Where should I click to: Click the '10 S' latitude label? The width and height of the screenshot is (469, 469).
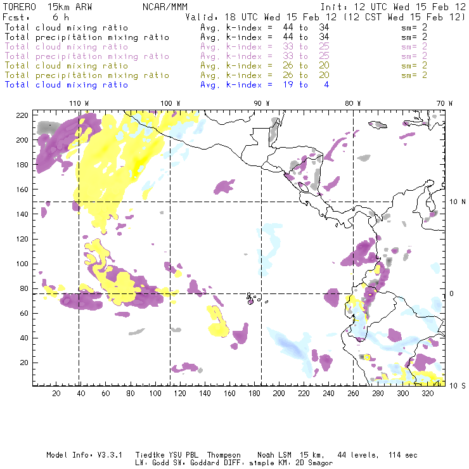(458, 386)
